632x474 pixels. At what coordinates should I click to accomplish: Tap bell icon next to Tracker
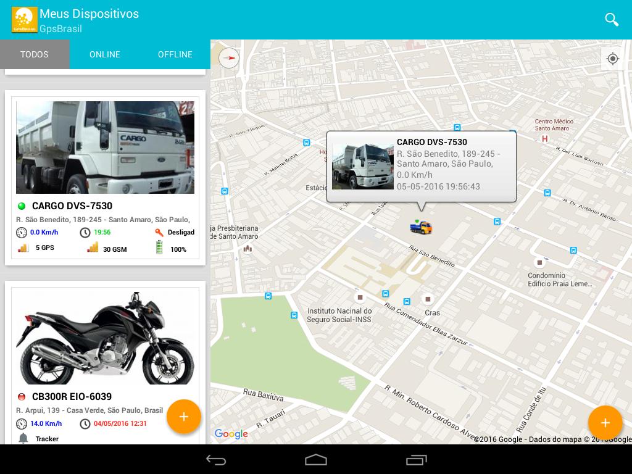click(x=23, y=439)
